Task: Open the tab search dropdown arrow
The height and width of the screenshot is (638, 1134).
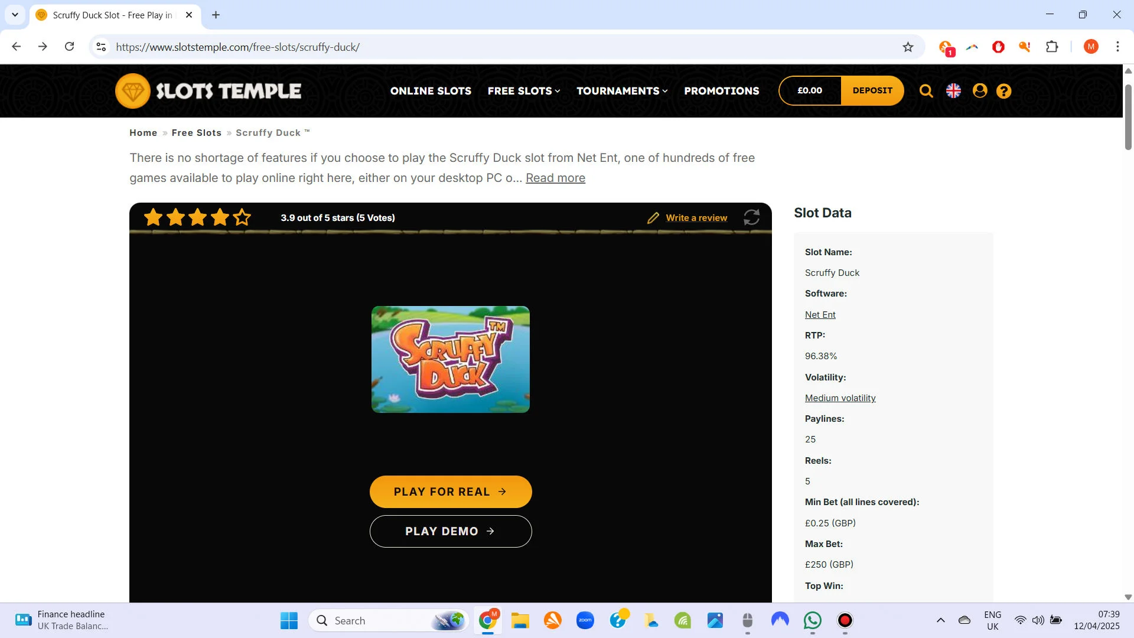Action: tap(15, 15)
